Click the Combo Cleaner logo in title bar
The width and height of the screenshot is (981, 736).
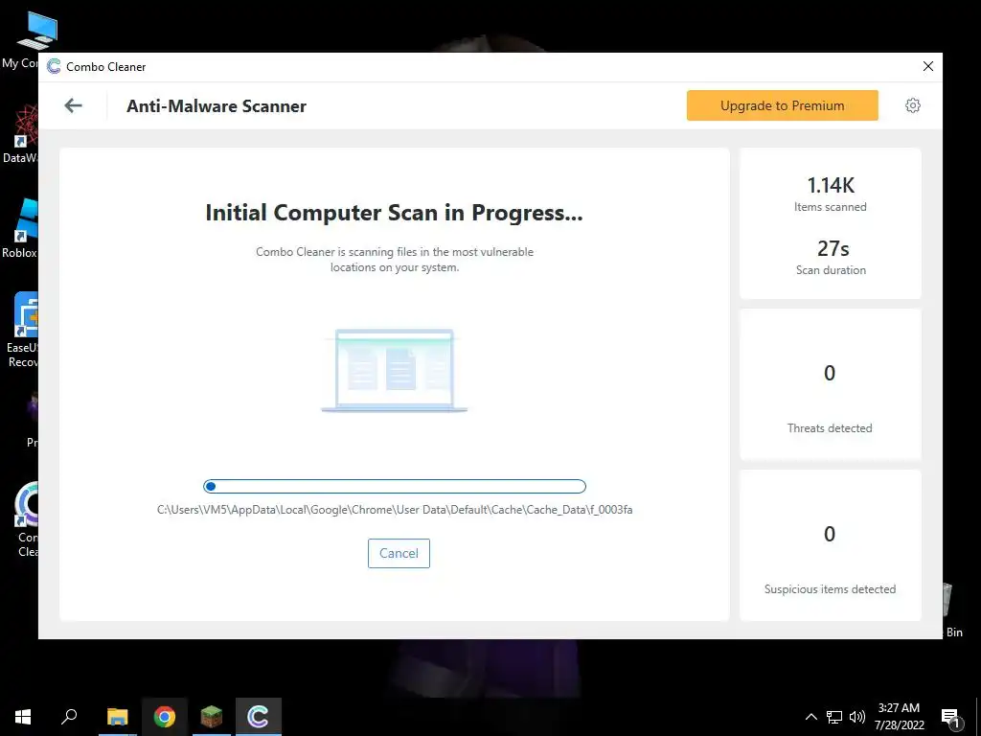click(x=54, y=66)
